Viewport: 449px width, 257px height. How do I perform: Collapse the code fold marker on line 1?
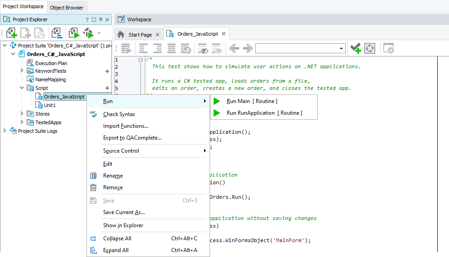140,60
